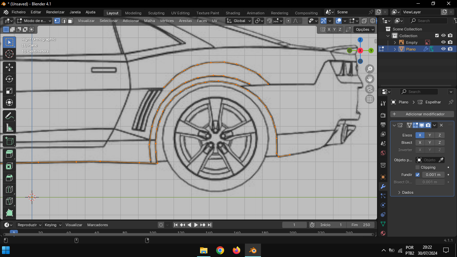The height and width of the screenshot is (257, 457).
Task: Expand the Empty object in outliner
Action: tap(395, 42)
